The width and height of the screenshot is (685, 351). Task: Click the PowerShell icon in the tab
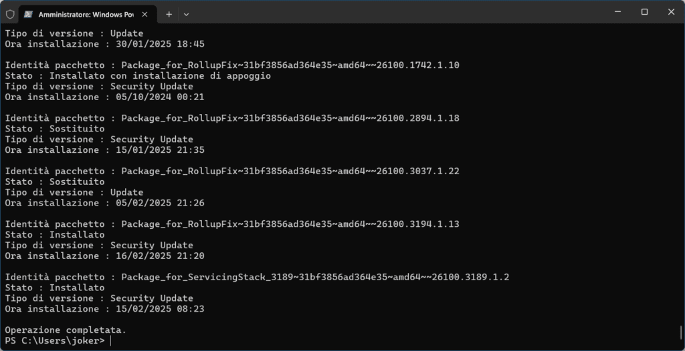[28, 13]
